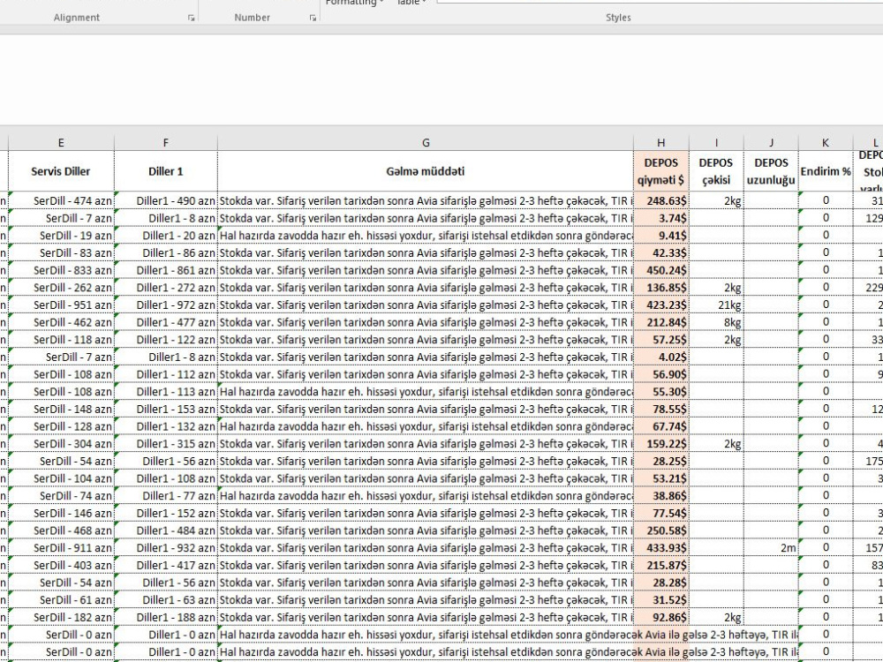Screen dimensions: 883x662
Task: Select the '2kg' cell in the 57.25$ row
Action: click(716, 340)
